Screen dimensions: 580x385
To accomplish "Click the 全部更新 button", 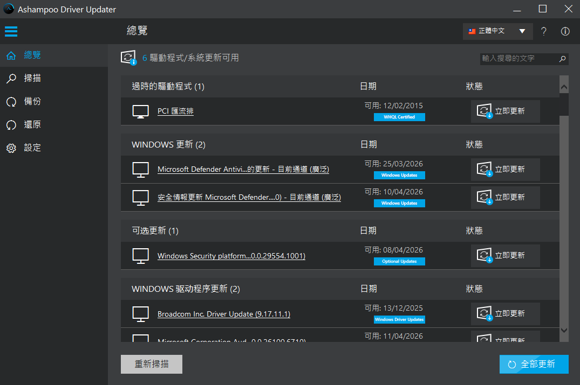I will (x=534, y=365).
